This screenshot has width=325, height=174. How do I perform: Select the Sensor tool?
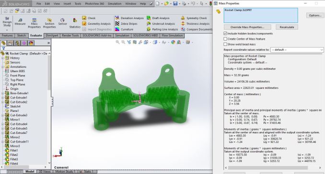[62, 22]
